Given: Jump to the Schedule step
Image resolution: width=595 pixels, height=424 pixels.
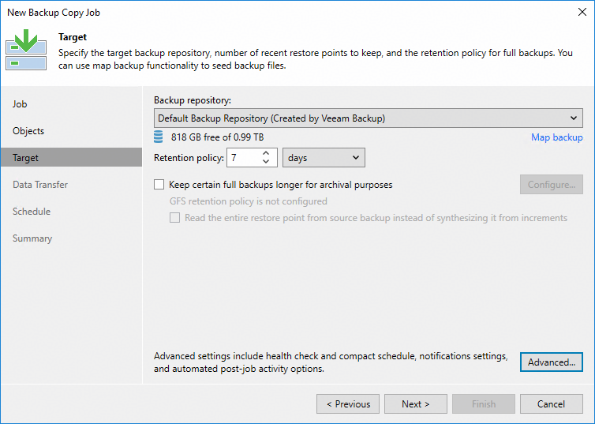Looking at the screenshot, I should [x=32, y=212].
